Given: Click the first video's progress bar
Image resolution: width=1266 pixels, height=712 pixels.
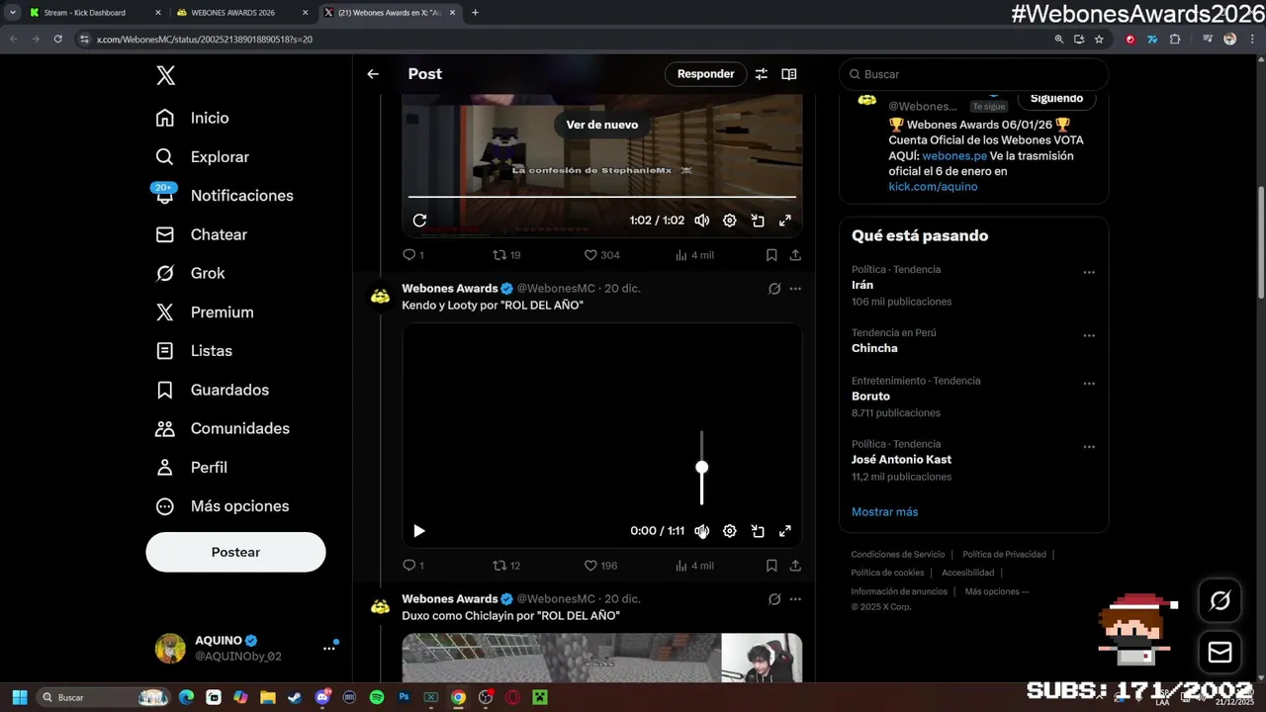Looking at the screenshot, I should (601, 197).
